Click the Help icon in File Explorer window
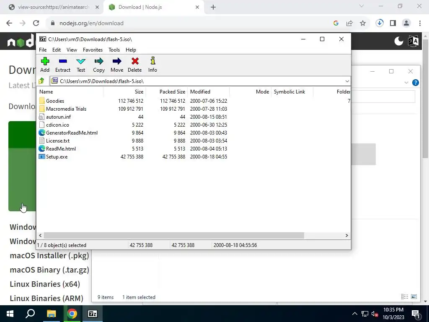The height and width of the screenshot is (322, 429). 415,83
